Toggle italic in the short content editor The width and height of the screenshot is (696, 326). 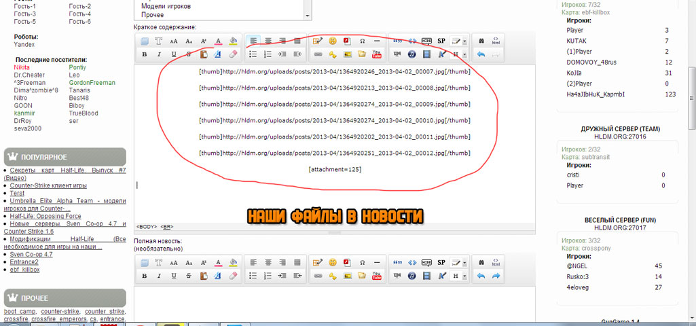(x=159, y=54)
